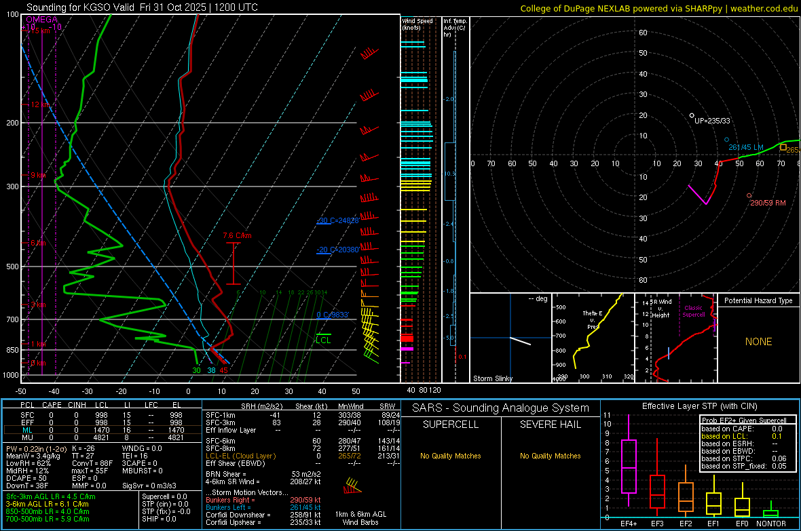Select the SFC parcel row
This screenshot has height=531, width=801.
coord(103,415)
